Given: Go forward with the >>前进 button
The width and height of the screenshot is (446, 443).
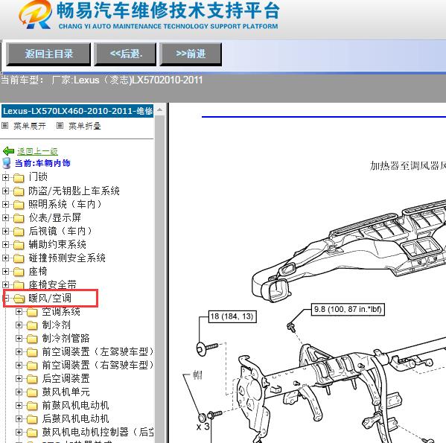Looking at the screenshot, I should [191, 54].
